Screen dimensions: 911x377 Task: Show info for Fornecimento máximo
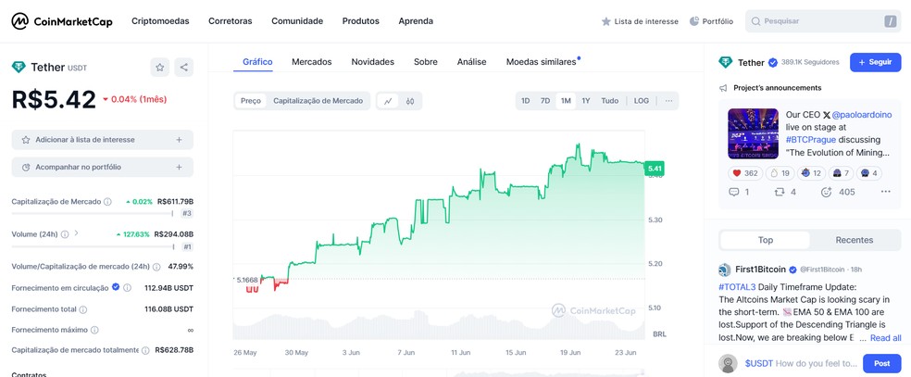94,330
